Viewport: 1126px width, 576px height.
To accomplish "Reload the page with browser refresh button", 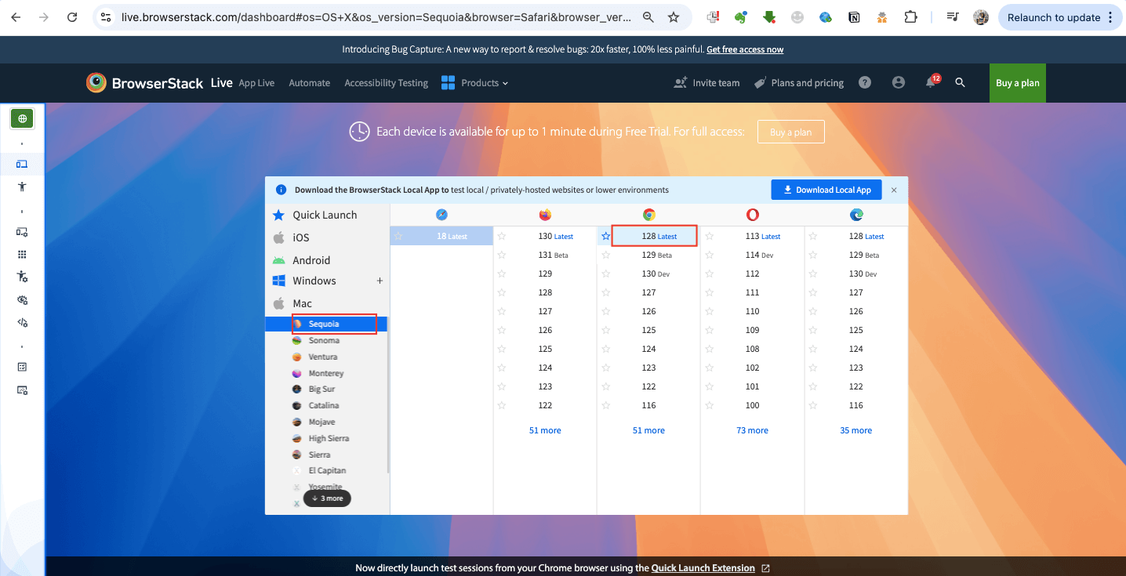I will [x=72, y=17].
